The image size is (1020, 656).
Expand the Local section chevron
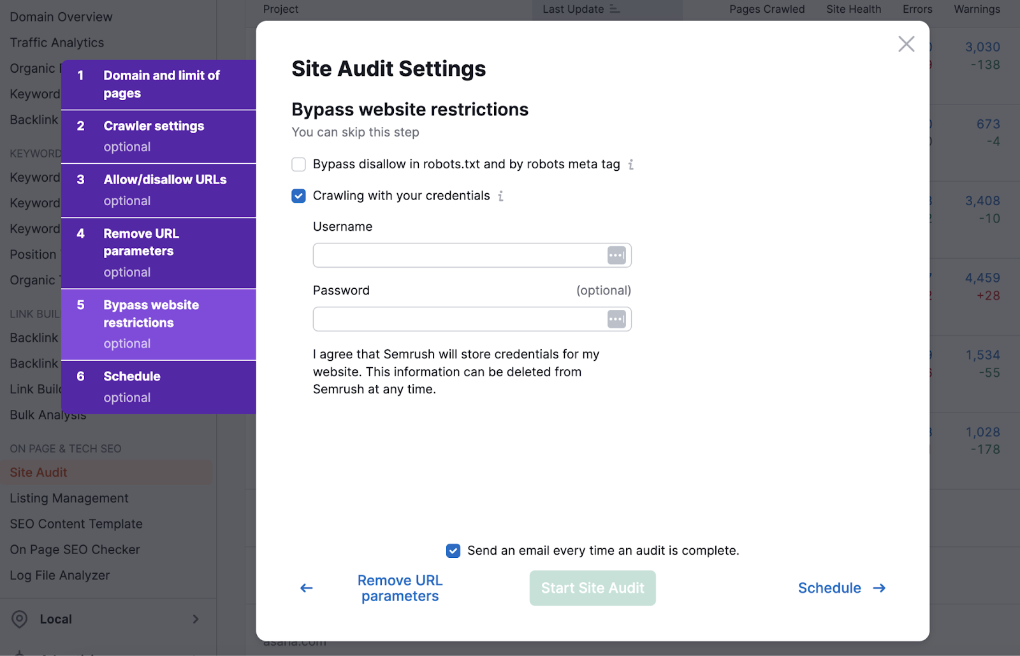(x=195, y=618)
